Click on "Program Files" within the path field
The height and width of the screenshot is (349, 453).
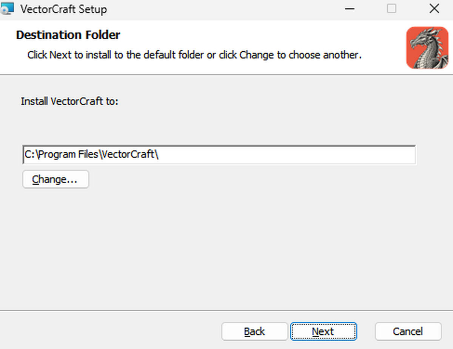click(x=68, y=155)
